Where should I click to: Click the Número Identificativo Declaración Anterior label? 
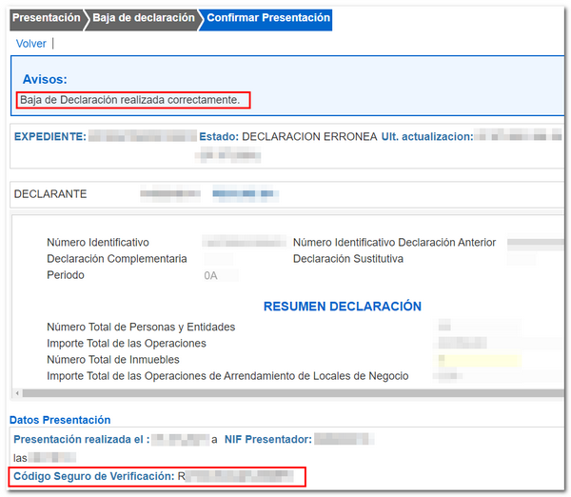pyautogui.click(x=394, y=243)
